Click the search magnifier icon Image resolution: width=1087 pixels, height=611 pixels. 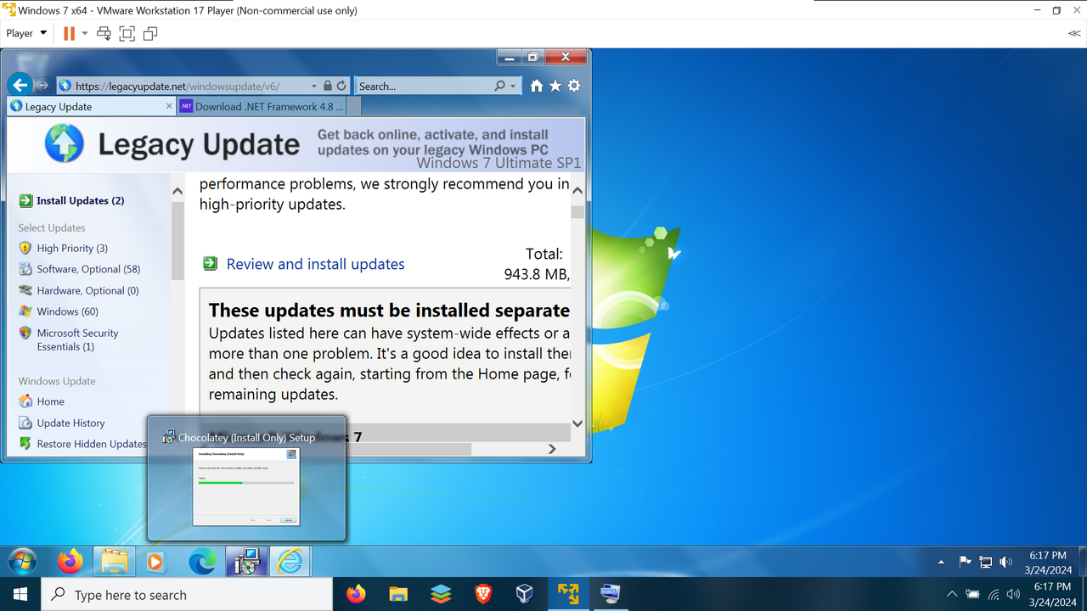click(500, 86)
